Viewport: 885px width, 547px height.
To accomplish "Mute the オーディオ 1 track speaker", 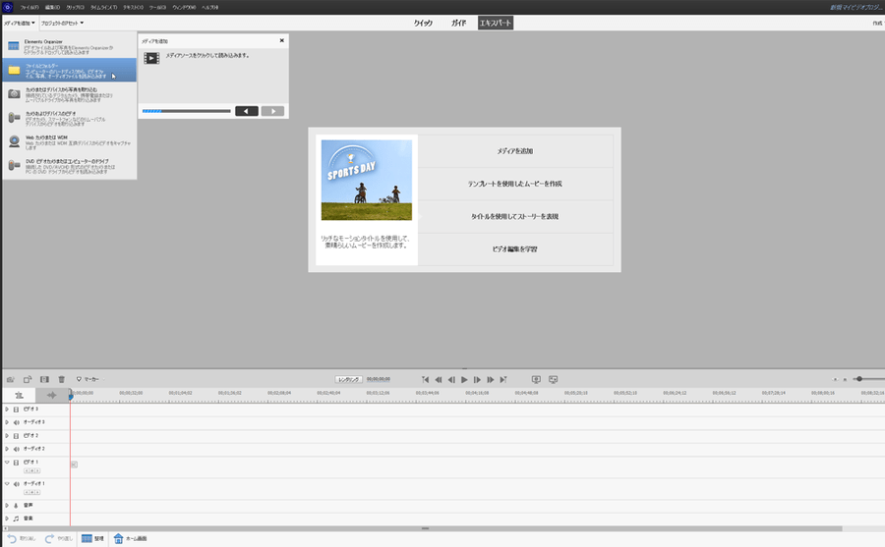I will [17, 484].
